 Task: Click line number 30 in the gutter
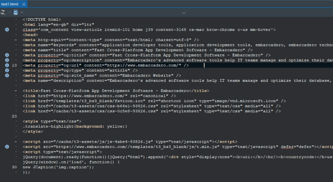coord(15,167)
